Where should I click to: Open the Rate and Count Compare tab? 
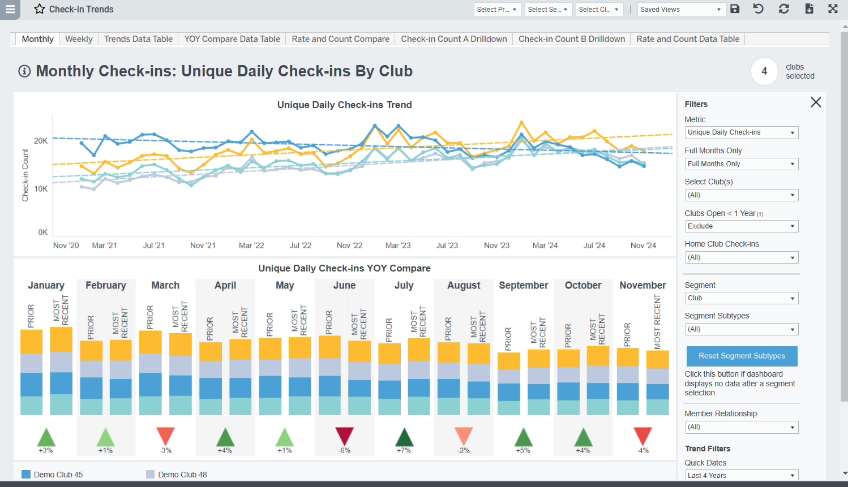pyautogui.click(x=341, y=39)
